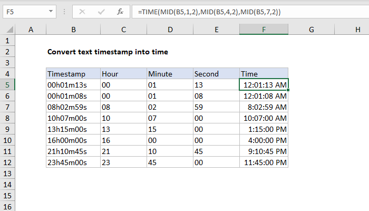Open the Name Box dropdown arrow
This screenshot has height=211, width=369.
pyautogui.click(x=51, y=11)
